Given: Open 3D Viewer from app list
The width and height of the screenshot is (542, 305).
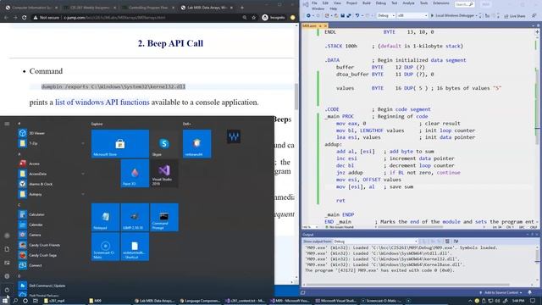Looking at the screenshot, I should (x=50, y=133).
